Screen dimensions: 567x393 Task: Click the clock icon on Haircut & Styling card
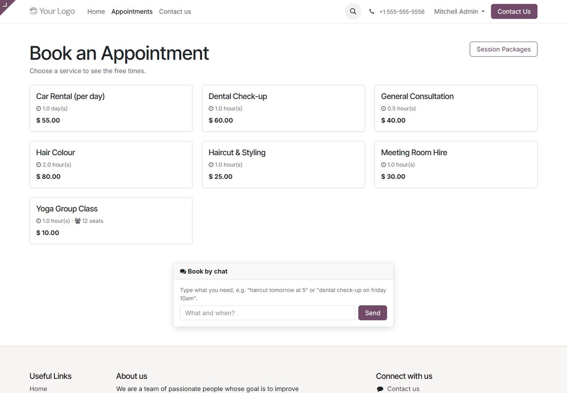point(211,165)
